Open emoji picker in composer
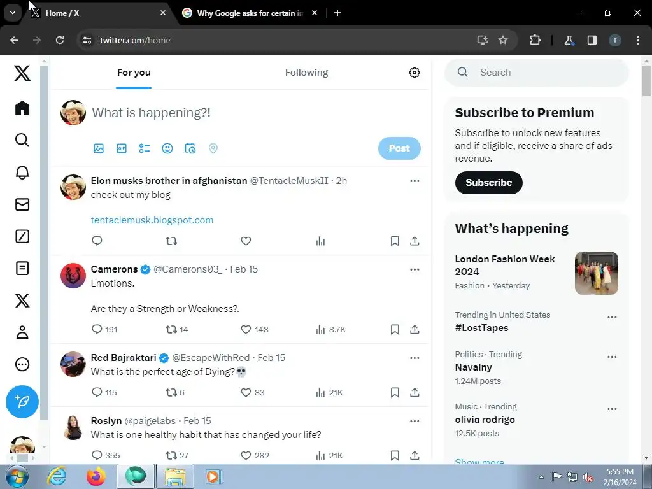 (x=167, y=148)
